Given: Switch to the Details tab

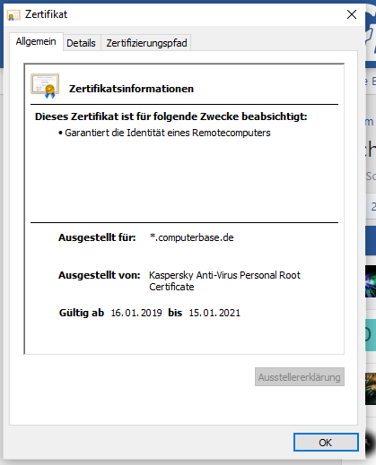Looking at the screenshot, I should [x=81, y=43].
